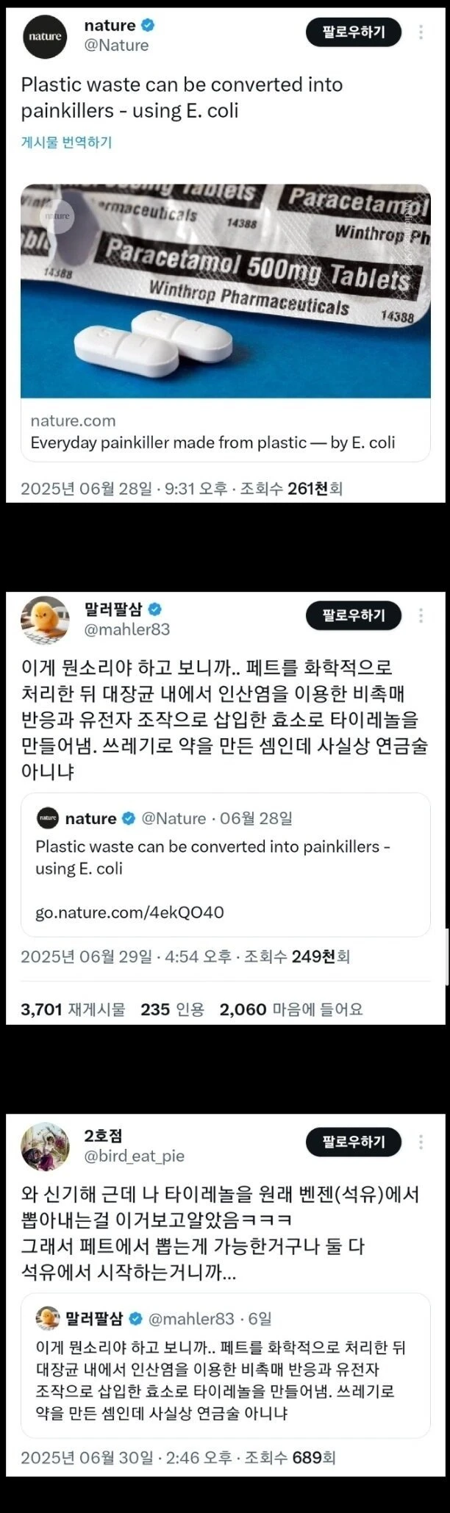This screenshot has width=450, height=1513.
Task: Click the chick avatar in the bottom quoted post
Action: point(47,1318)
